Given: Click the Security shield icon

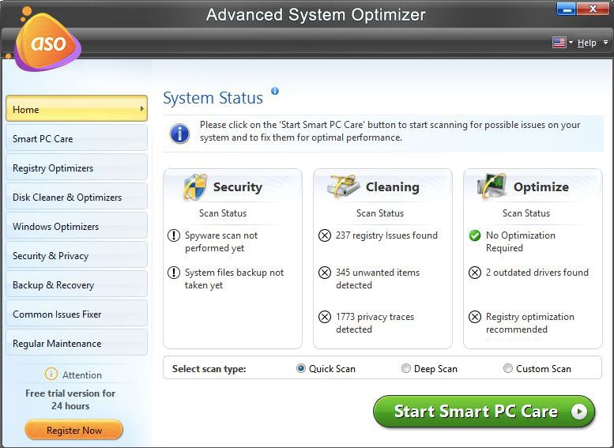Looking at the screenshot, I should pos(195,186).
